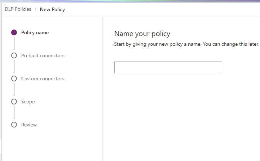
Task: Open the Custom connectors step label
Action: (42, 79)
